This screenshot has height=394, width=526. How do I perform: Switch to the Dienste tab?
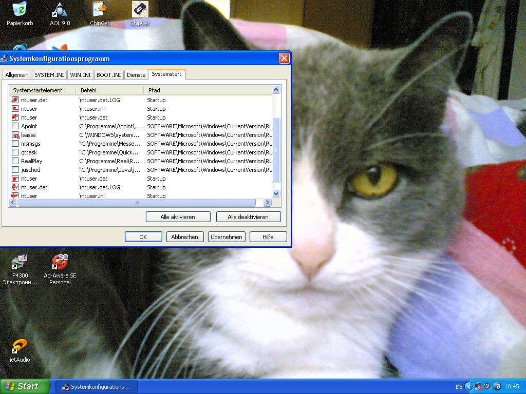coord(136,75)
